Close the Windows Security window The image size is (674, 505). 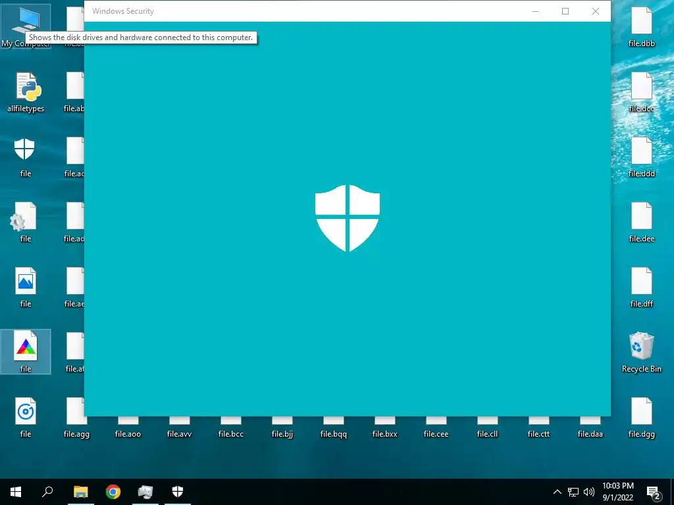coord(595,11)
